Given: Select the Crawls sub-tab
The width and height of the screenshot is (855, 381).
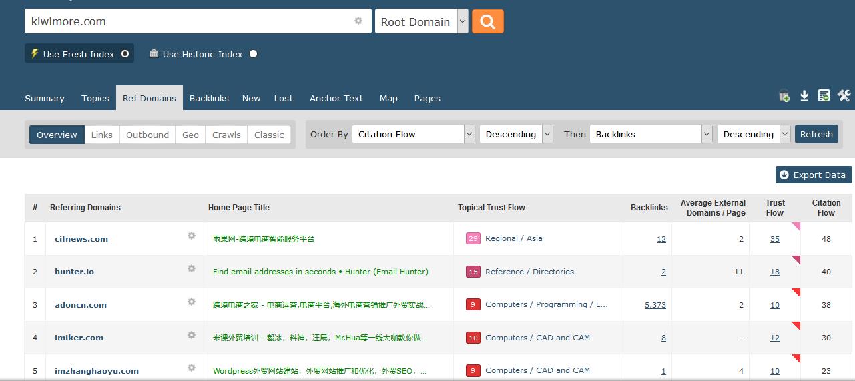Looking at the screenshot, I should click(x=226, y=135).
